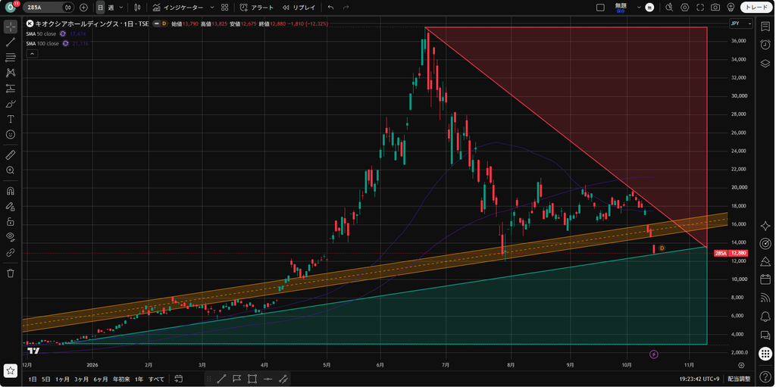Click the 無題 layout name save

[621, 7]
